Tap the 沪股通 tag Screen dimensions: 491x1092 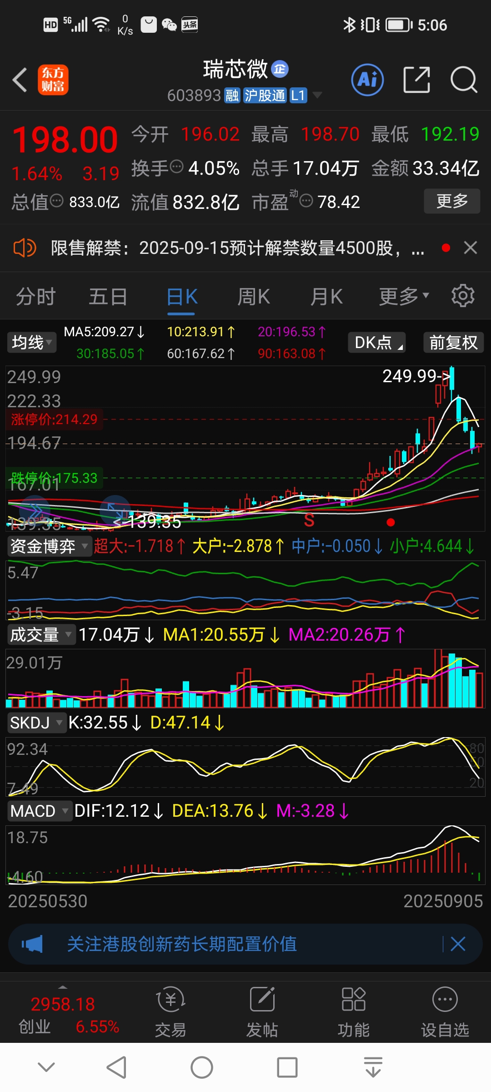pyautogui.click(x=265, y=96)
